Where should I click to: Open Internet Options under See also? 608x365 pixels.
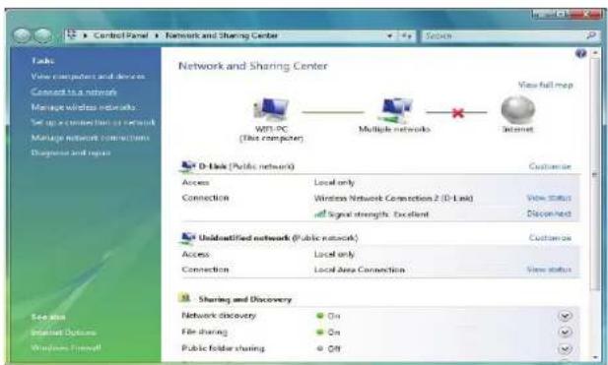pos(64,333)
